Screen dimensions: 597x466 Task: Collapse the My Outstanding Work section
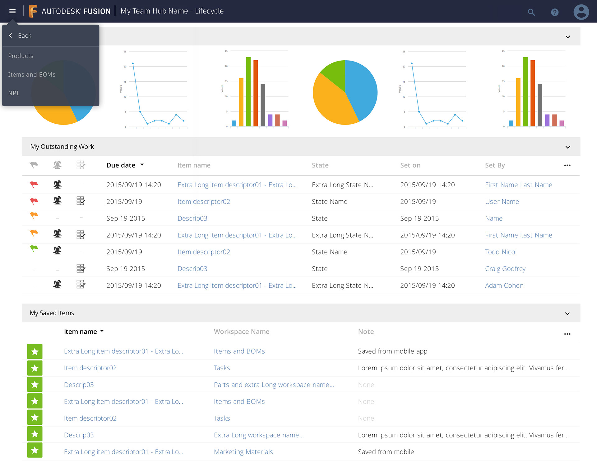[x=567, y=147]
